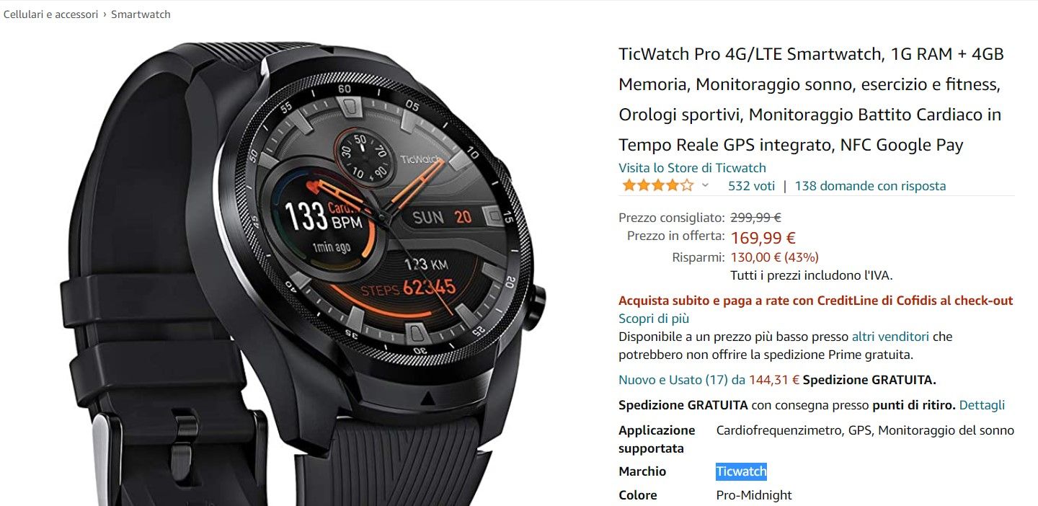View the 532 voti reviews
The image size is (1038, 506).
click(x=751, y=186)
